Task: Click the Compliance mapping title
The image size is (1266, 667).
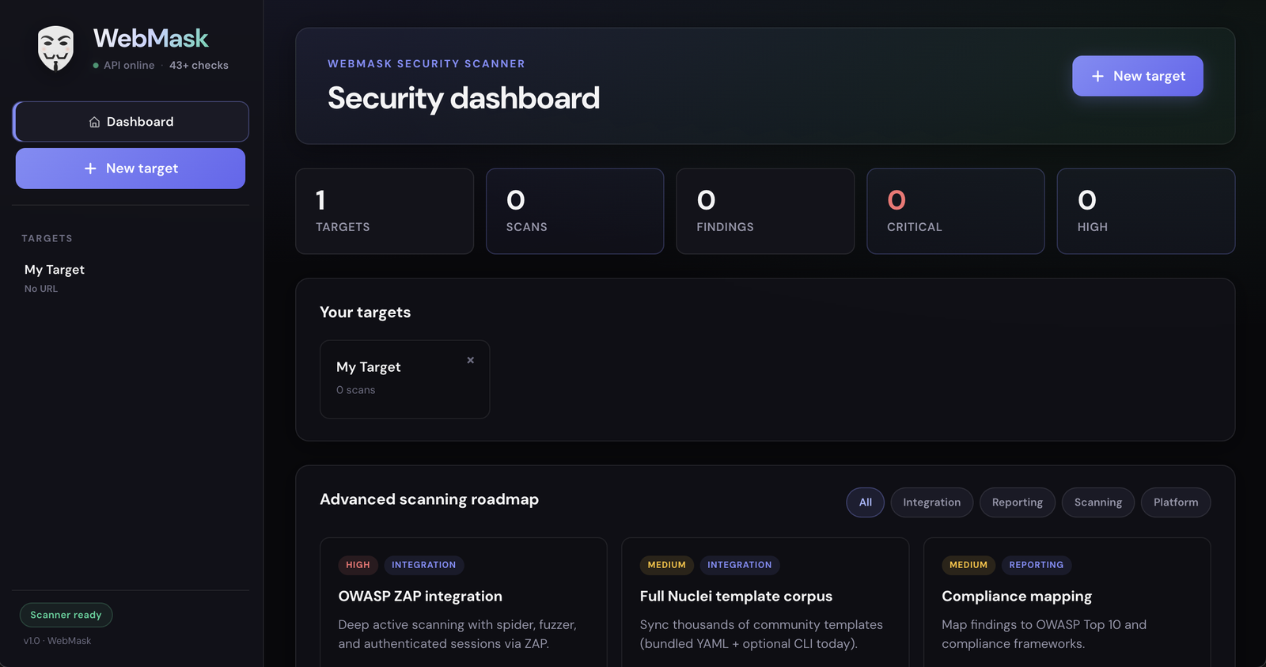Action: 1017,597
